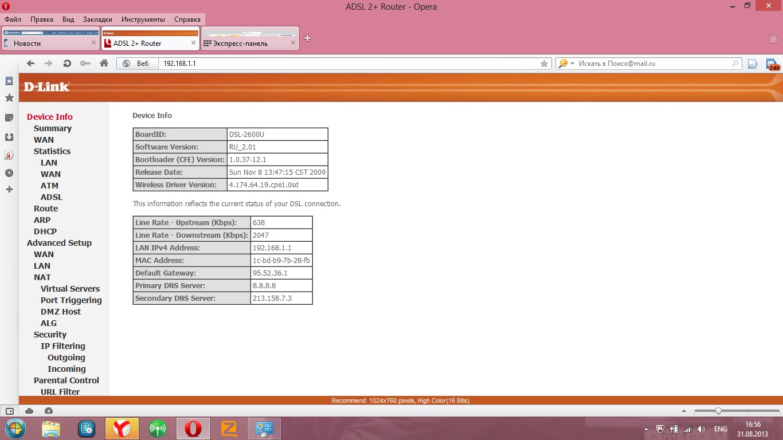Open the Файл menu
This screenshot has width=783, height=440.
click(x=13, y=19)
